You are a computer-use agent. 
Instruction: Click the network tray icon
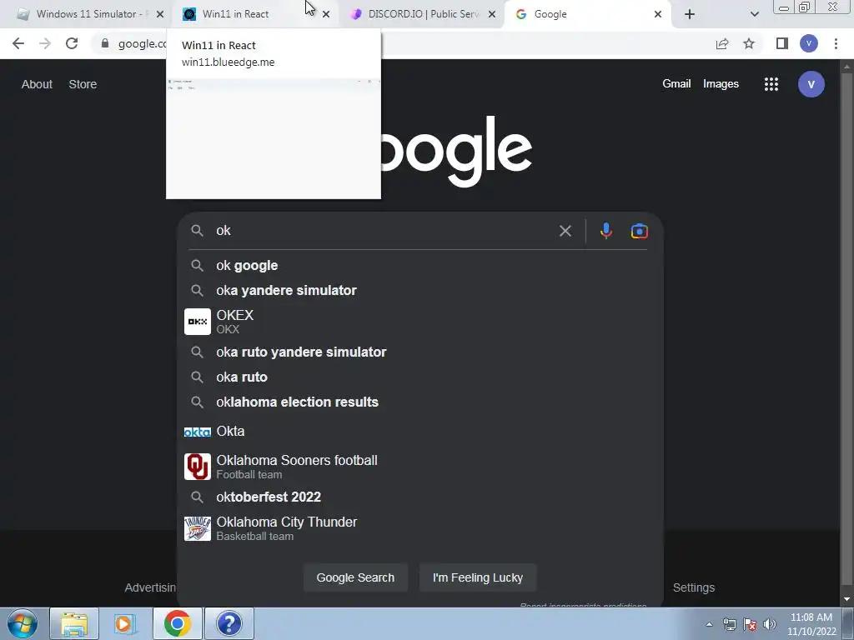point(729,624)
